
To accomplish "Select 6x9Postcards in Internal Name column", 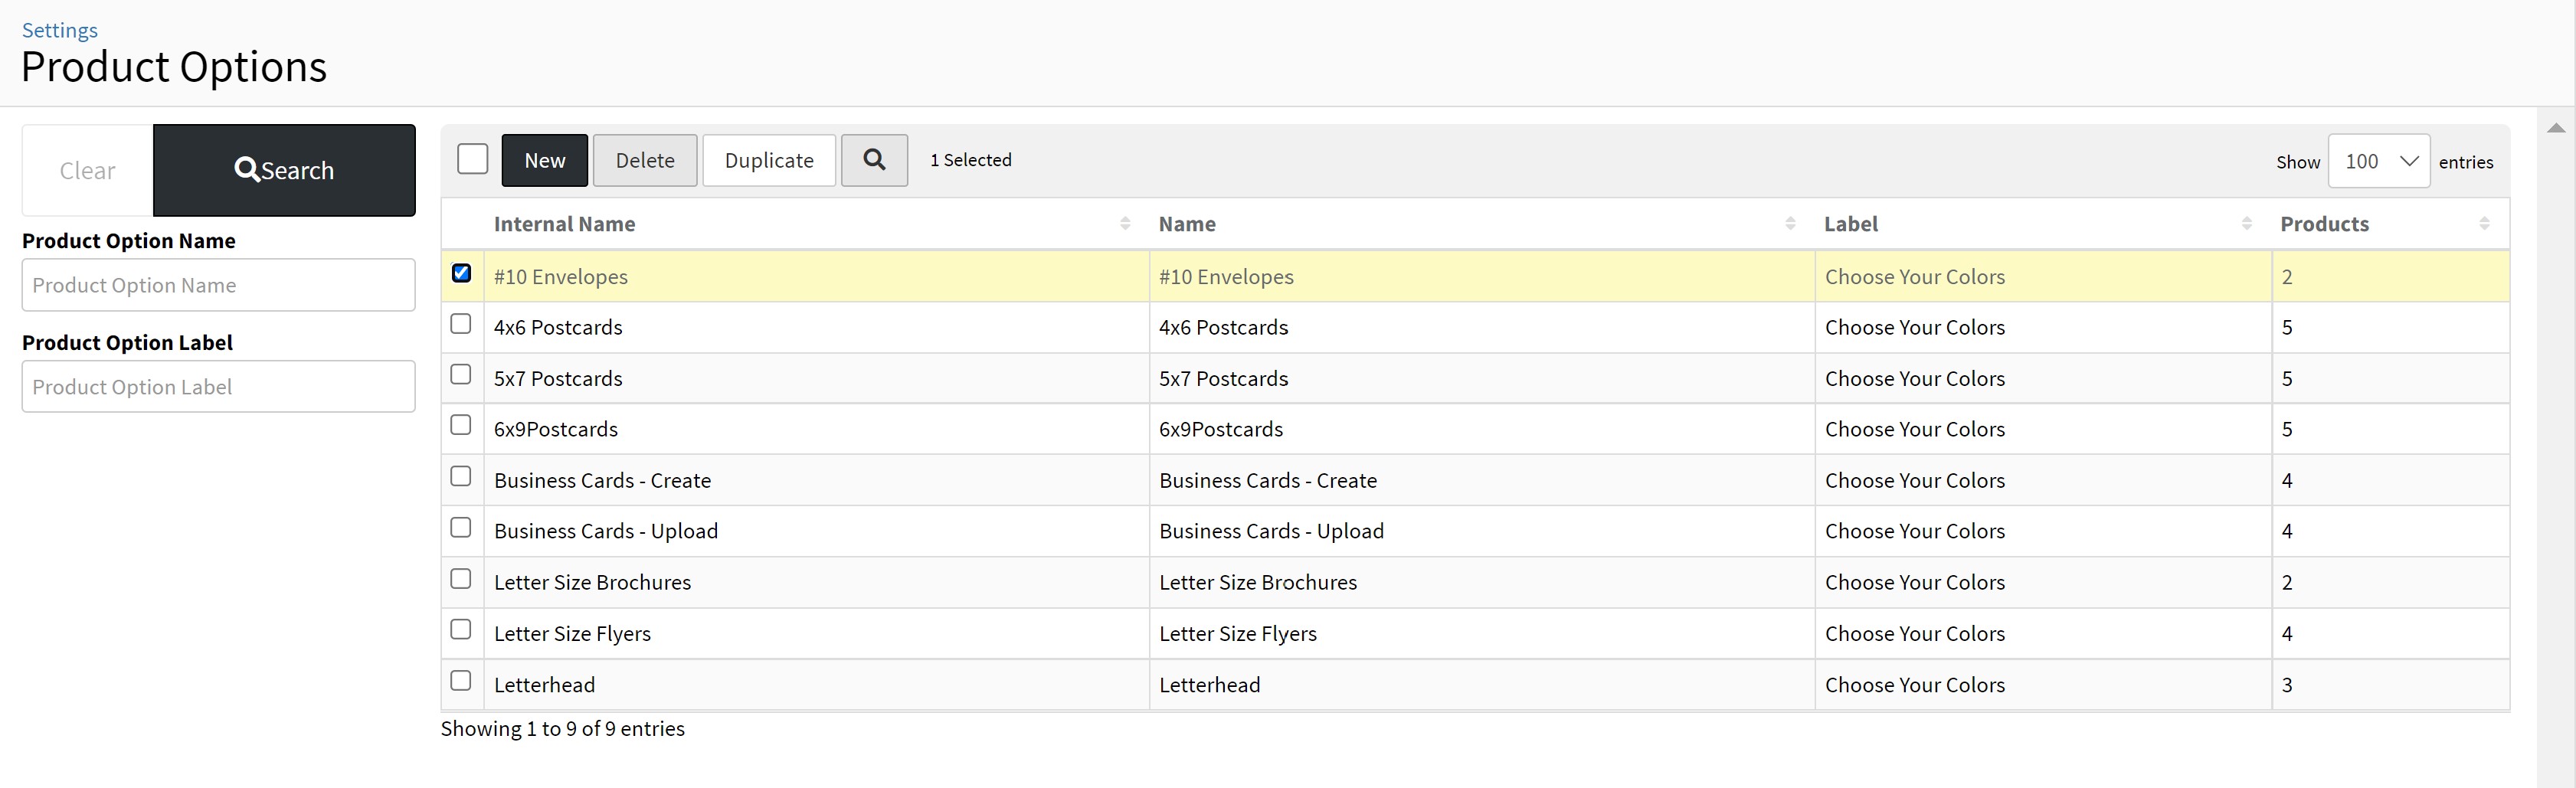I will click(x=556, y=429).
